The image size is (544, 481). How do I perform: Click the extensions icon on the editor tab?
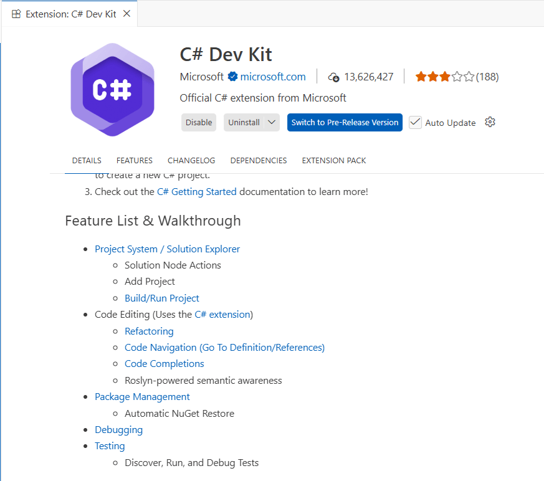[x=16, y=13]
